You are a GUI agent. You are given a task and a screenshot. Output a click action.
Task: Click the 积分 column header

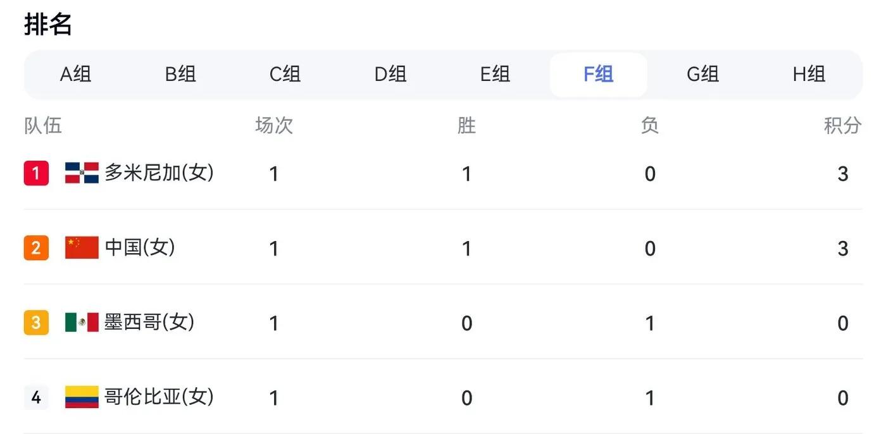coord(842,125)
